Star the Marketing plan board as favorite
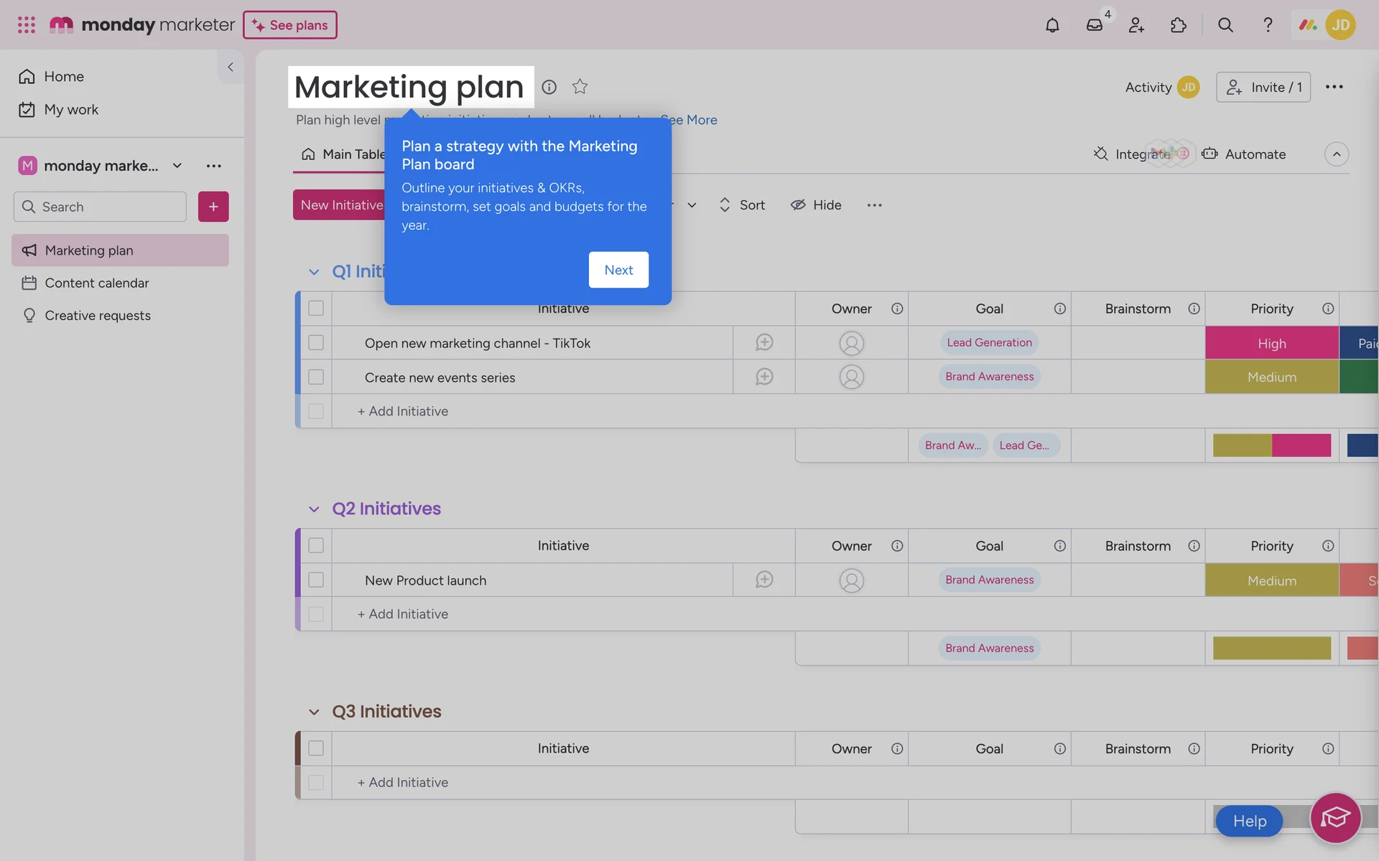Screen dimensions: 1379x861 point(580,87)
